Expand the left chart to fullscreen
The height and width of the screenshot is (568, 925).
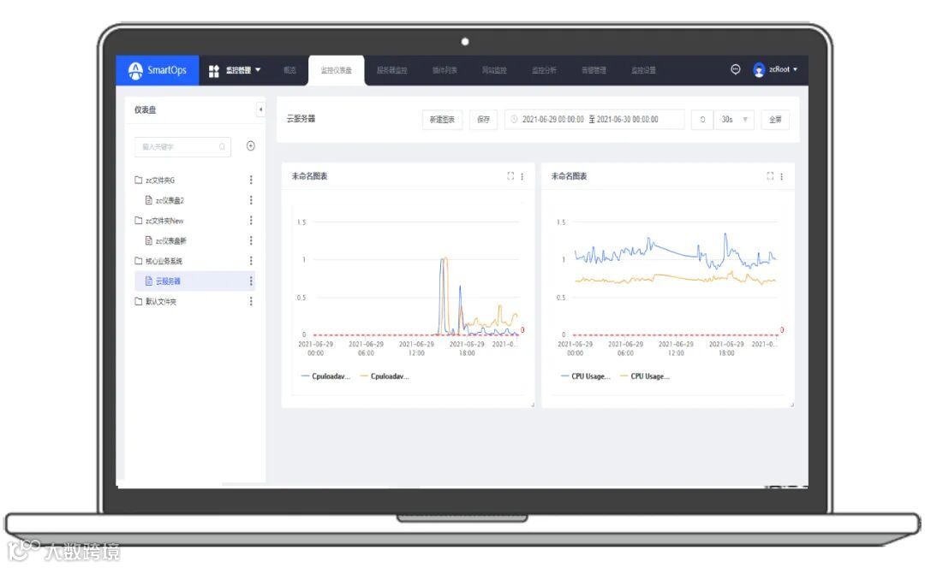[x=510, y=176]
